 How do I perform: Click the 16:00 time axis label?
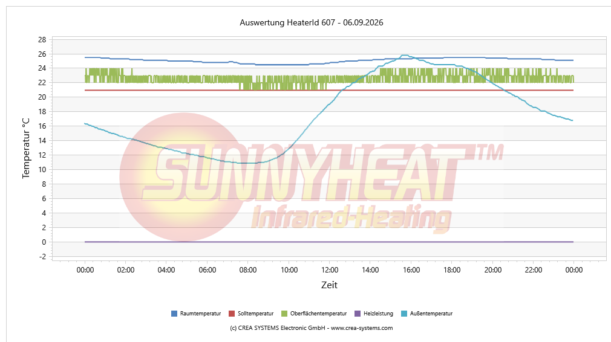click(x=411, y=270)
